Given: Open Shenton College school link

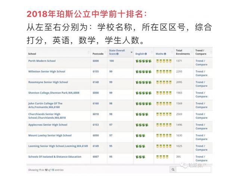Looking at the screenshot, I should [x=54, y=93].
